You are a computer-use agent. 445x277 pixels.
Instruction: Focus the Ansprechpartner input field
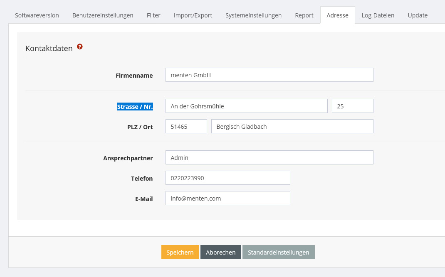(269, 158)
